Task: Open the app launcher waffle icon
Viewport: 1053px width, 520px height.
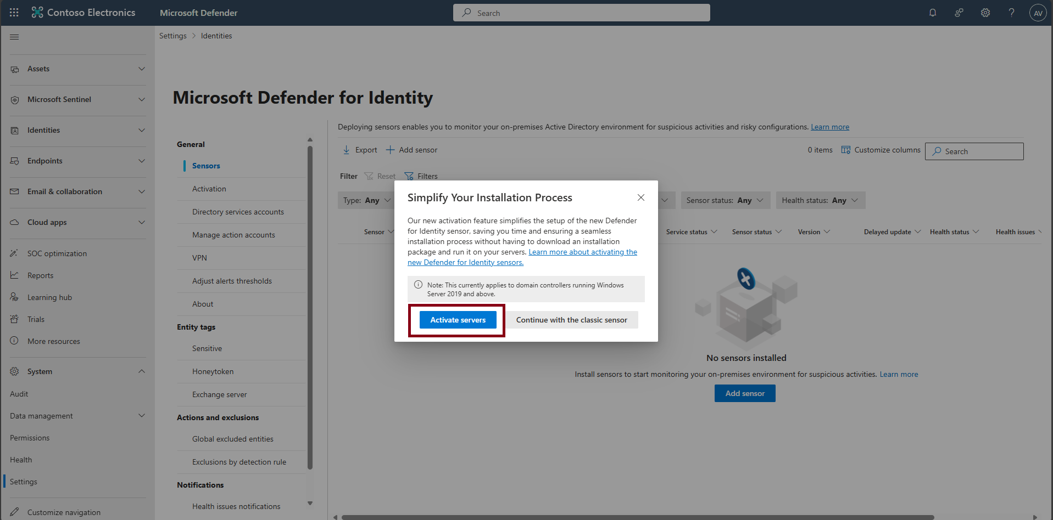Action: click(14, 13)
